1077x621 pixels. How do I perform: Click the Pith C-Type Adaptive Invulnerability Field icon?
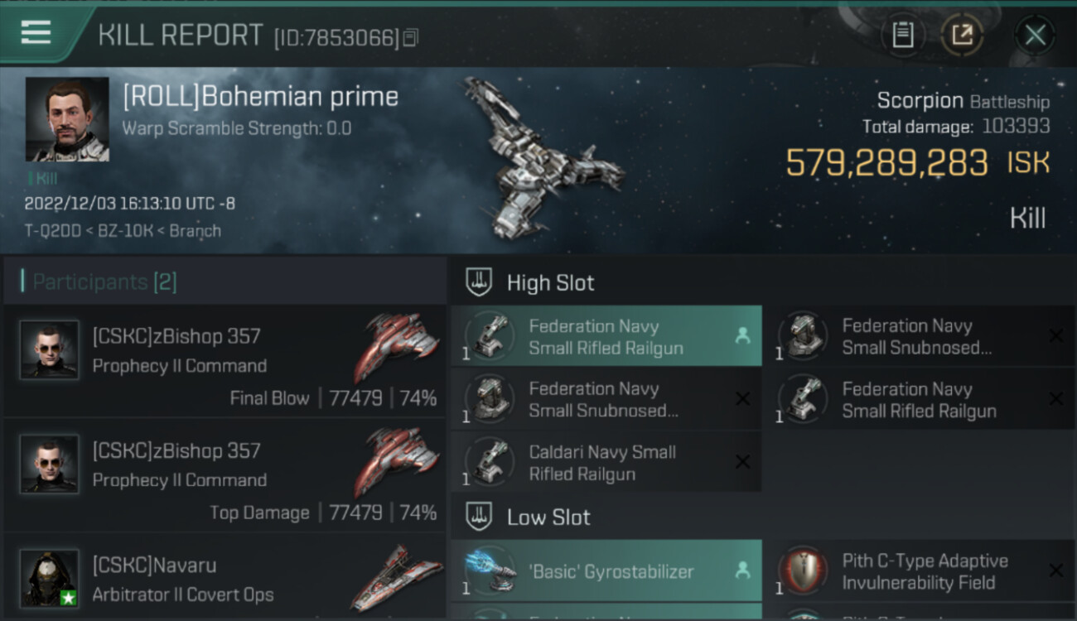(803, 570)
